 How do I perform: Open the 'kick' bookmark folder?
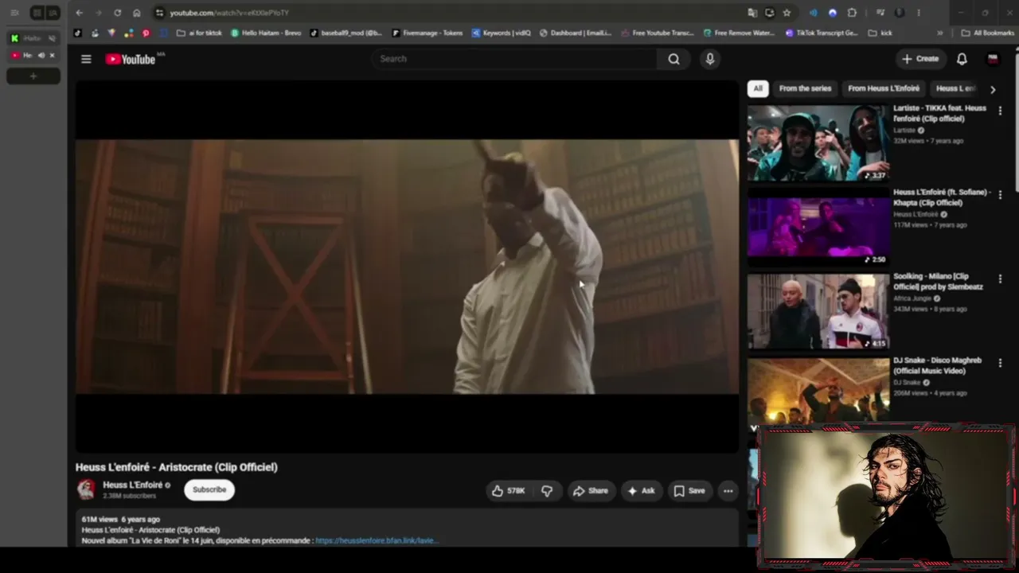pyautogui.click(x=880, y=33)
